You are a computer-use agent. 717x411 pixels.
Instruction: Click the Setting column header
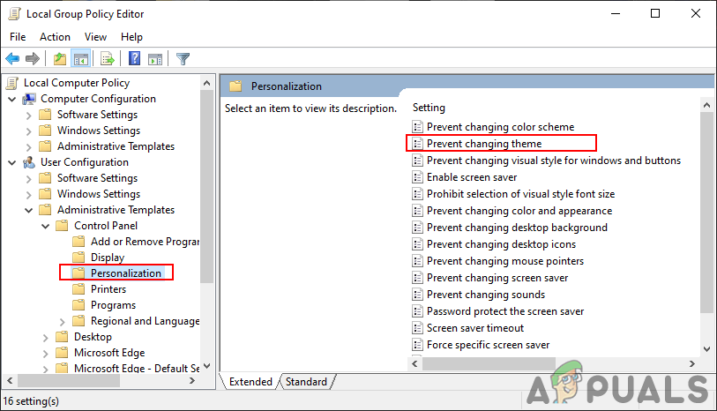(429, 108)
